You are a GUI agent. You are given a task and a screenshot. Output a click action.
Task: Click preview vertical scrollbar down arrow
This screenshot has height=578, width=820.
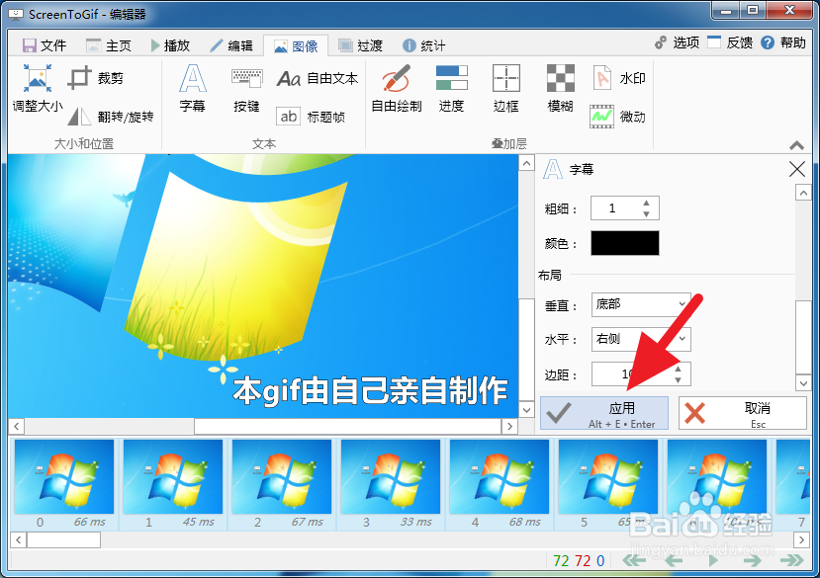tap(526, 409)
